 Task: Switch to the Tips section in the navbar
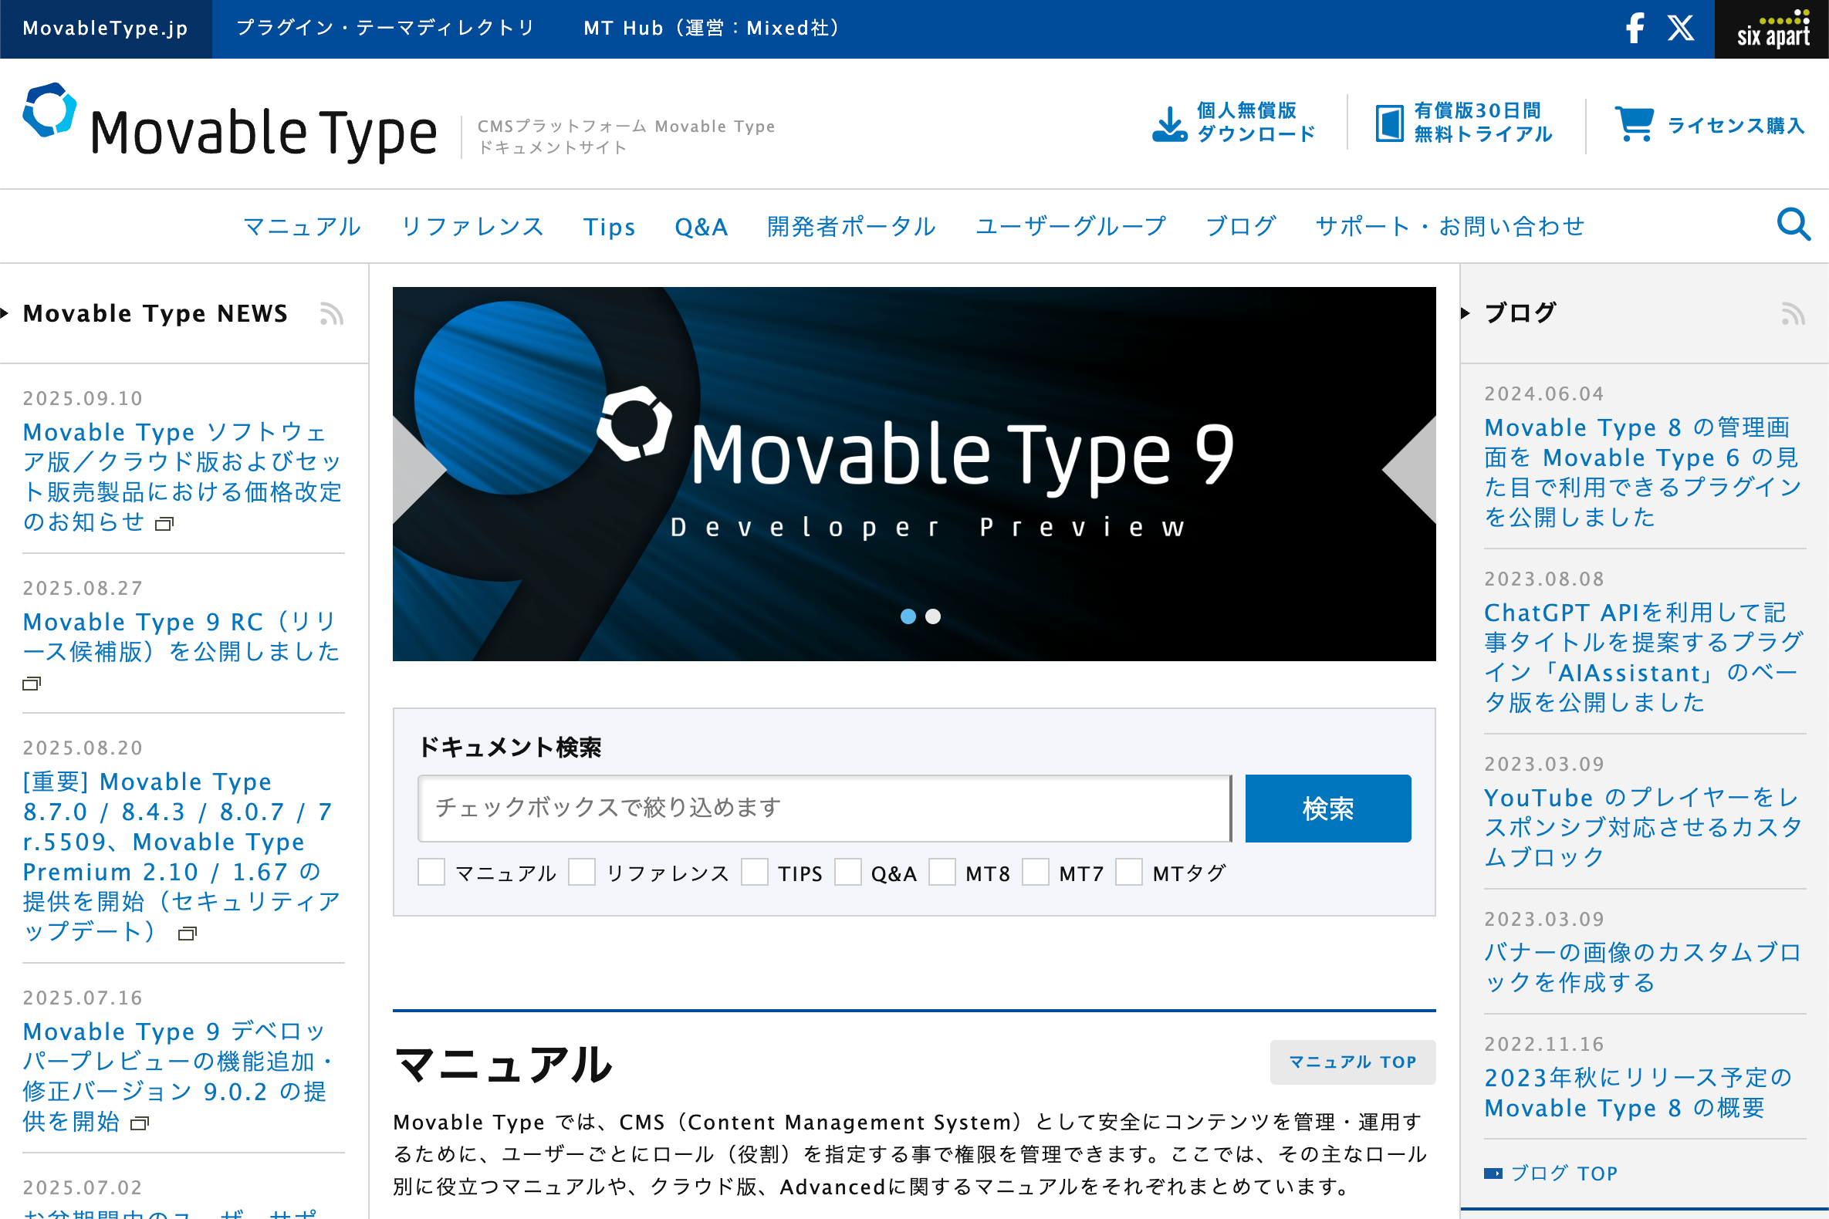[x=610, y=226]
